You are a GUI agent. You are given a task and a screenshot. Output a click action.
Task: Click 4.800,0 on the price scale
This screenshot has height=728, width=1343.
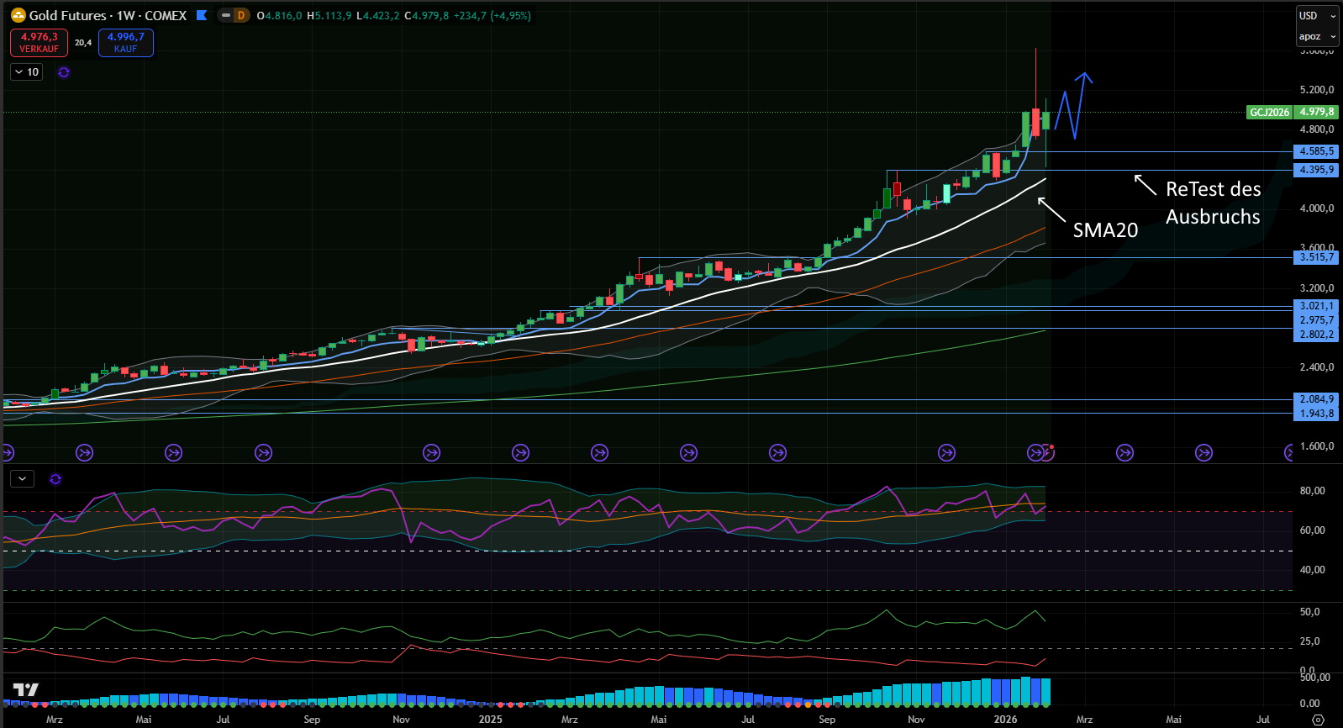pyautogui.click(x=1316, y=129)
